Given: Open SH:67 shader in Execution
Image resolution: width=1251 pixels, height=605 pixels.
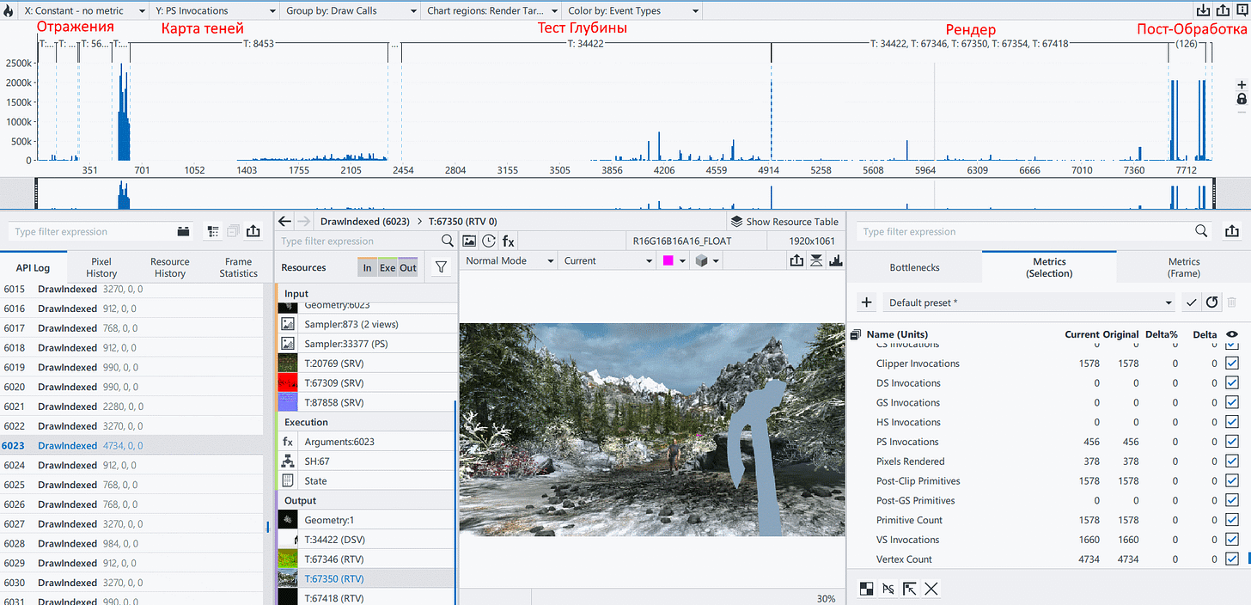Looking at the screenshot, I should tap(367, 461).
